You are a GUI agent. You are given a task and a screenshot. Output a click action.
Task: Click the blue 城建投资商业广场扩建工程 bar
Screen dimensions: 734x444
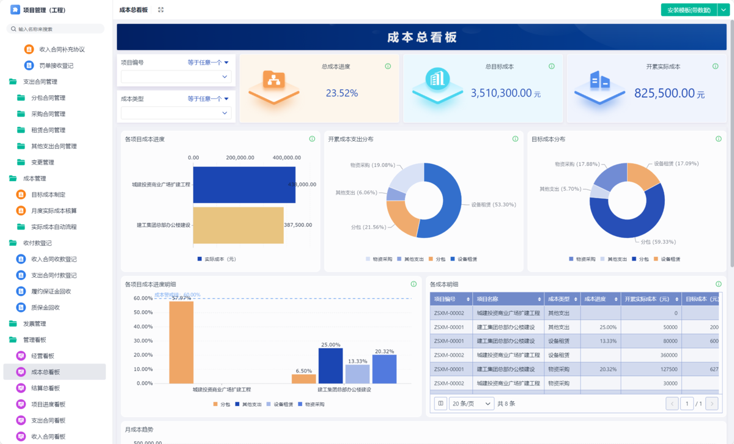[x=244, y=185]
